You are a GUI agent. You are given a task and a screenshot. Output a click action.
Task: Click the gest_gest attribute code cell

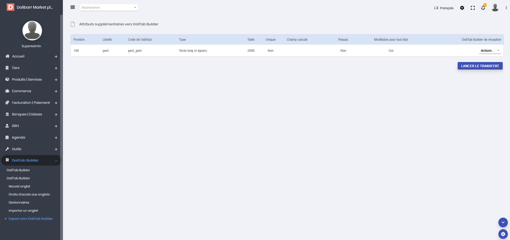coord(135,51)
